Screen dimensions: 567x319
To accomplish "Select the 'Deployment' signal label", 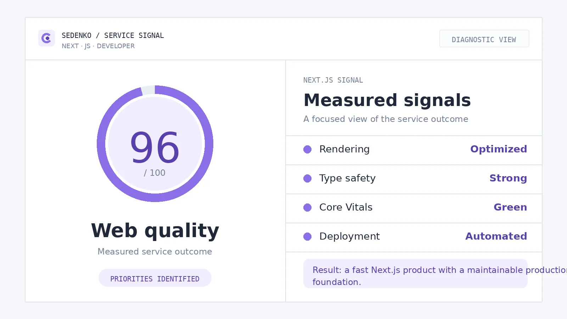I will pyautogui.click(x=349, y=236).
